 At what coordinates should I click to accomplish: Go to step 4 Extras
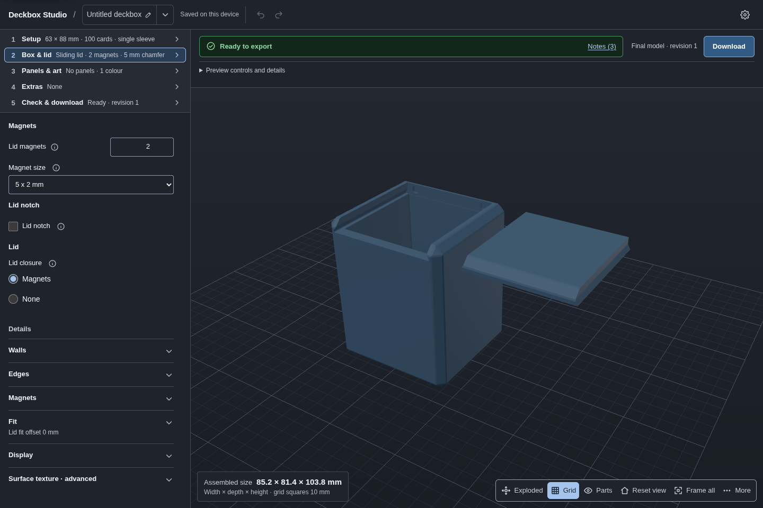click(x=95, y=87)
